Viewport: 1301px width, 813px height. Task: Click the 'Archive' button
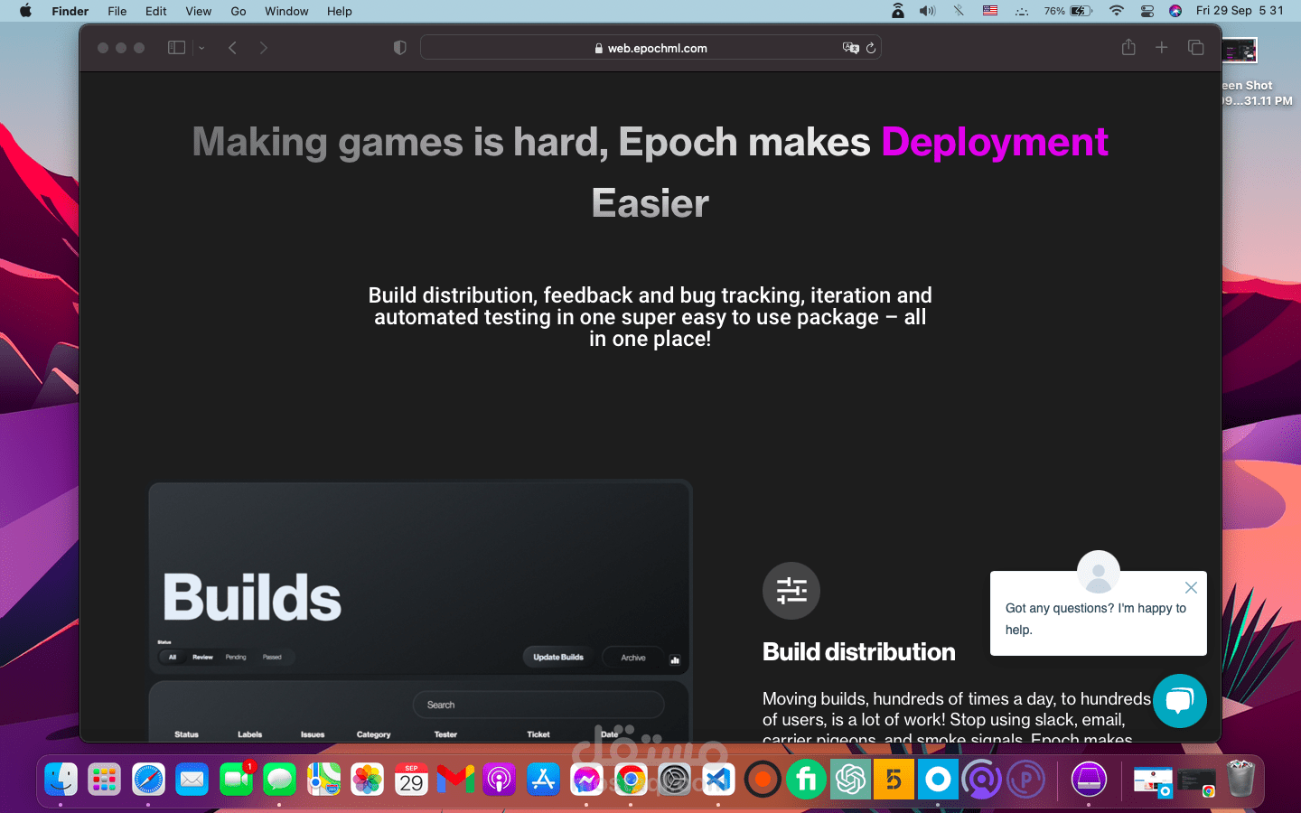[633, 658]
